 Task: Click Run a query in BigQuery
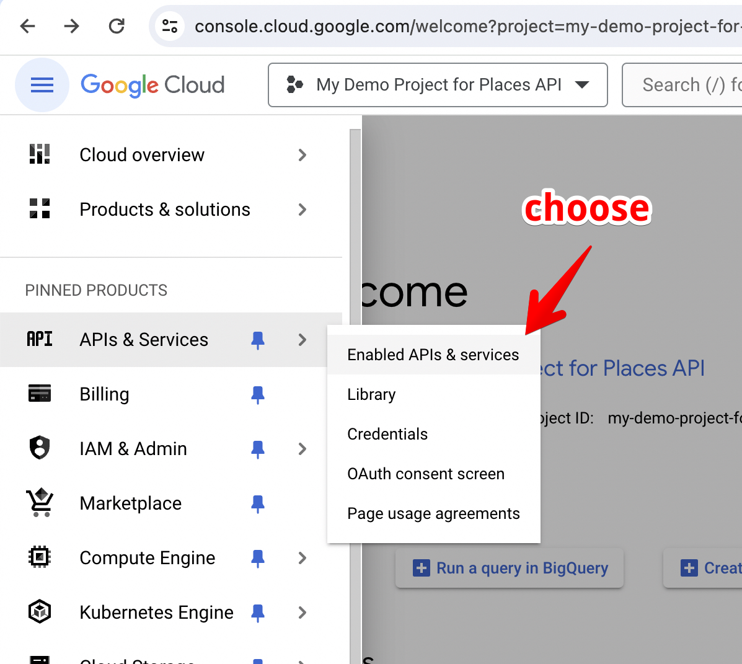pos(509,568)
